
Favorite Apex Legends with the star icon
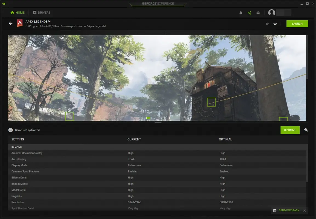267,24
